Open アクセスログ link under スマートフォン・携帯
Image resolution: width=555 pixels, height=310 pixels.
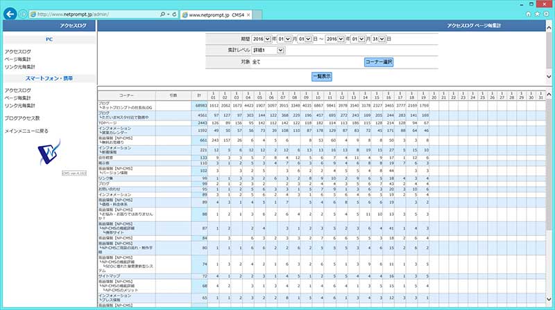(18, 91)
